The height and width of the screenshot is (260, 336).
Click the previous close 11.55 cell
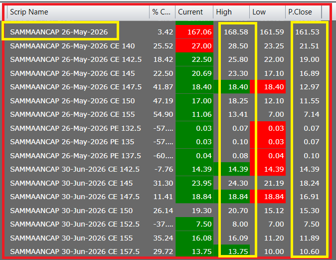304,101
